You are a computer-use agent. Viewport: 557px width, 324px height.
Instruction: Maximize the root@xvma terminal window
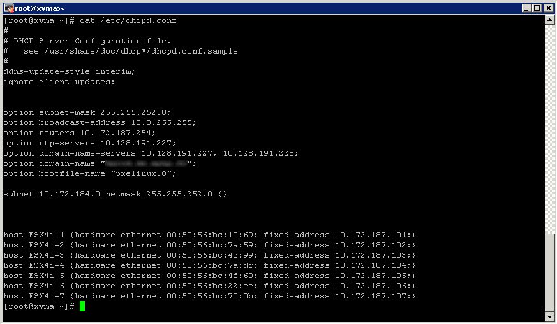[x=537, y=8]
